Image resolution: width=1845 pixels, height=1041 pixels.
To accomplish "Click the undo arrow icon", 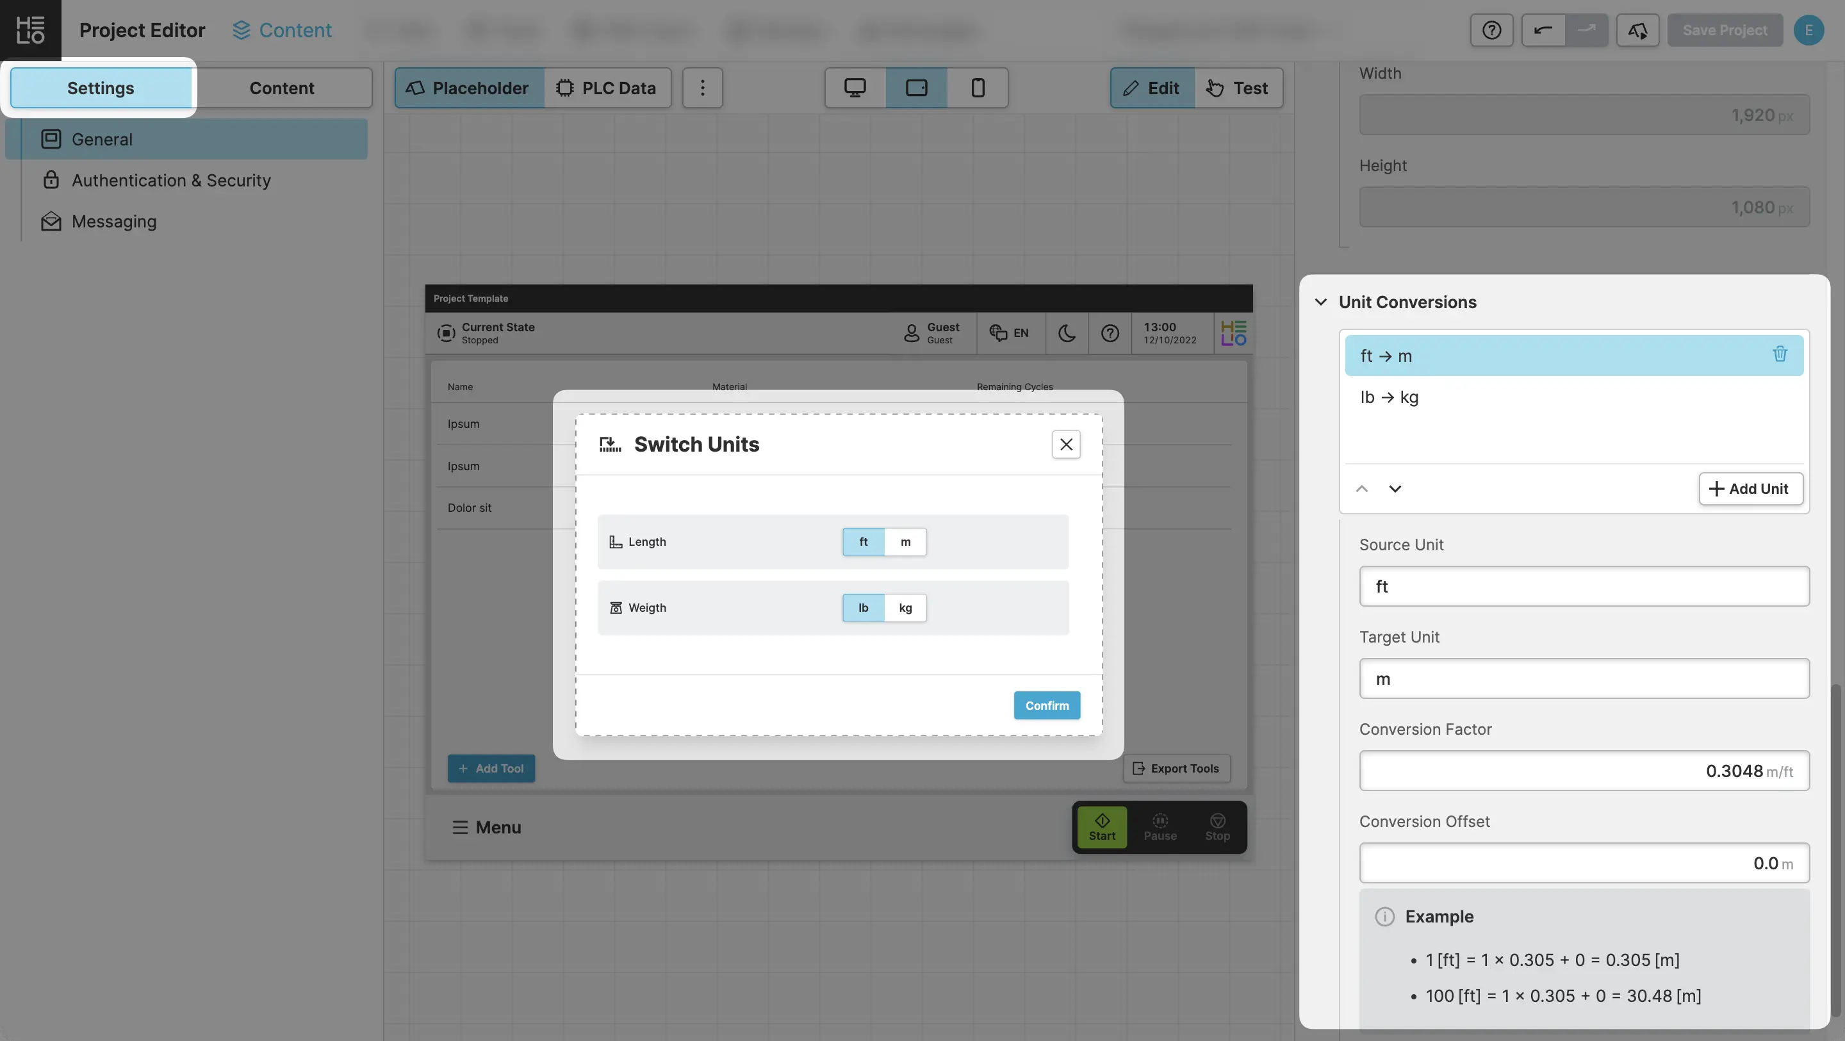I will pos(1543,30).
